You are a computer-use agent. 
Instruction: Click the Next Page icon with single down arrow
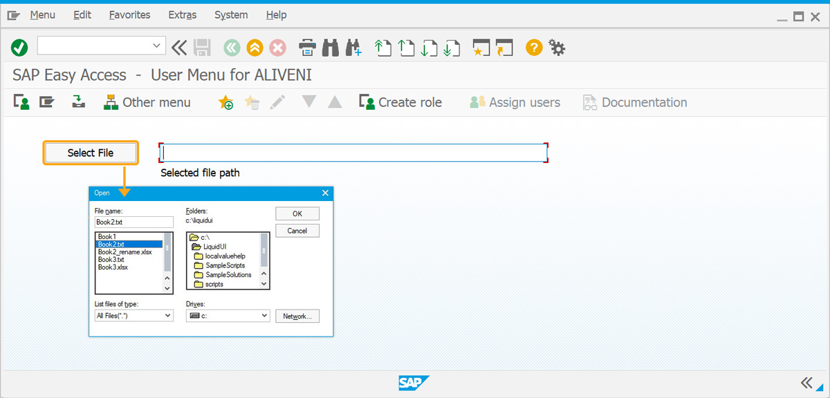[x=430, y=47]
